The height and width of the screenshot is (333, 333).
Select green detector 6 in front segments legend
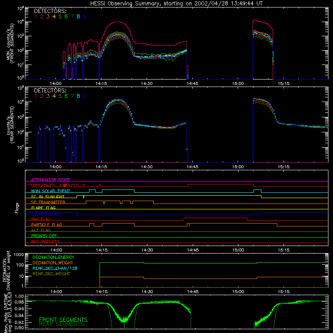click(x=66, y=16)
